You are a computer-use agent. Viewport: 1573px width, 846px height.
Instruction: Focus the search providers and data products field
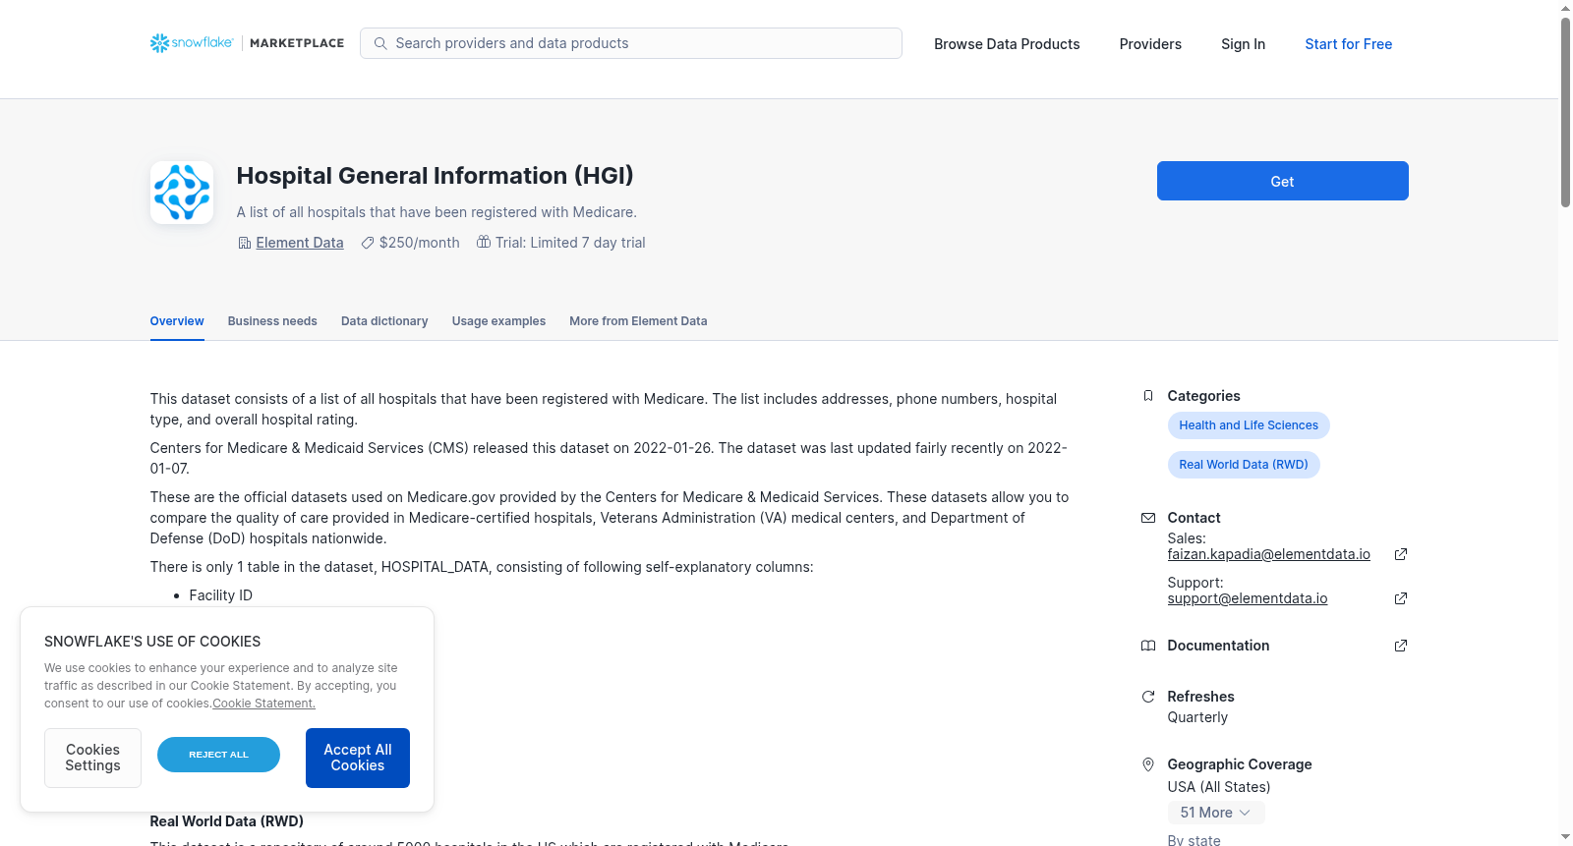(x=631, y=43)
